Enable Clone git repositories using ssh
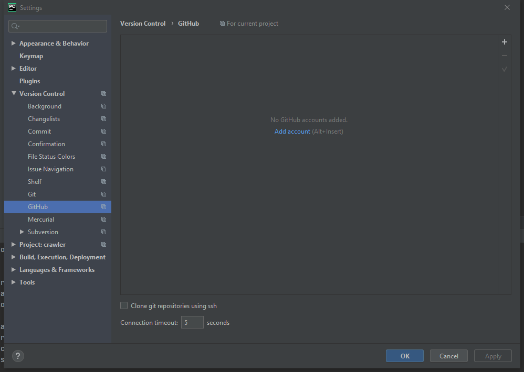This screenshot has height=372, width=524. (124, 306)
